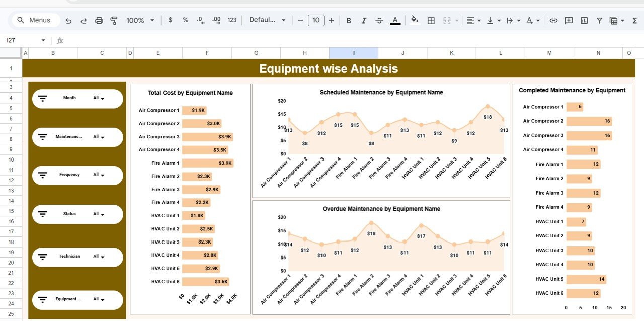The image size is (644, 321).
Task: Toggle strikethrough formatting
Action: (x=379, y=20)
